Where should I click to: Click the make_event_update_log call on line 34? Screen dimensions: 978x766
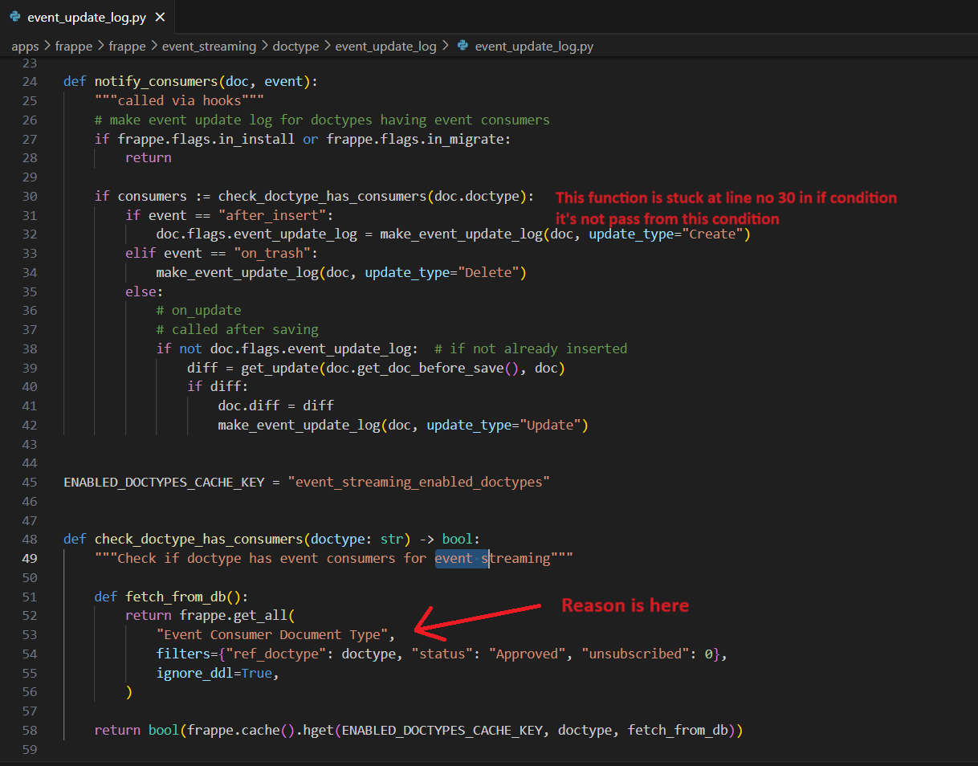click(x=238, y=273)
